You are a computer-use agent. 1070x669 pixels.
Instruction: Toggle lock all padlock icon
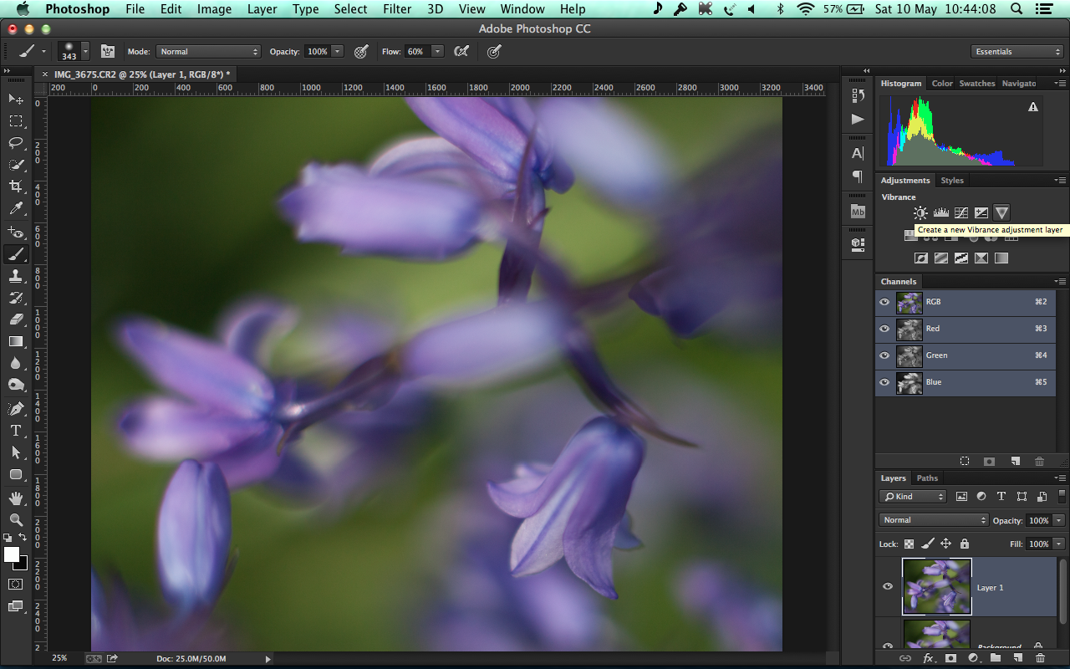(963, 544)
